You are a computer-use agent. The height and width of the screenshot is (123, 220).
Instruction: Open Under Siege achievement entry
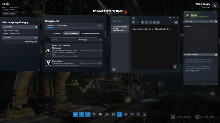(74, 63)
